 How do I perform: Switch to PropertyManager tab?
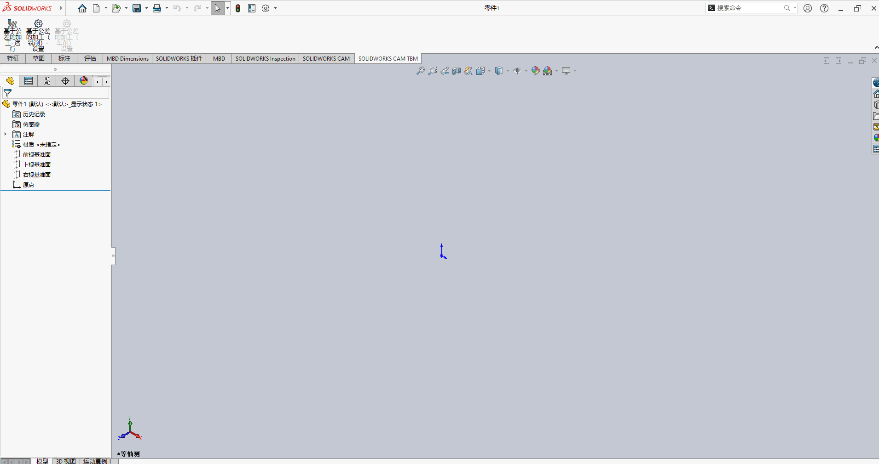pos(29,81)
